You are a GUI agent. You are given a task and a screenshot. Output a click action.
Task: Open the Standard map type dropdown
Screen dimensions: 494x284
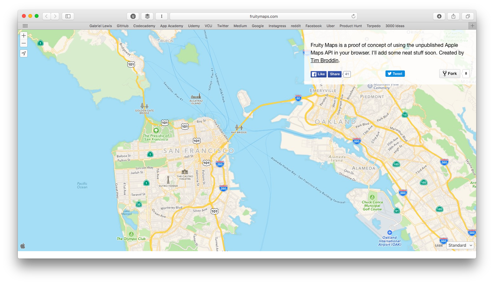[x=460, y=245]
